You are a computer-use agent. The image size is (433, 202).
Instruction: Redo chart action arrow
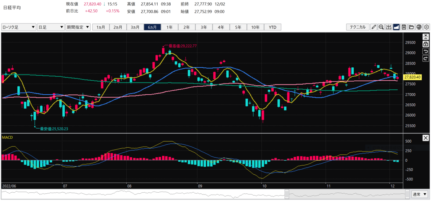pyautogui.click(x=426, y=58)
